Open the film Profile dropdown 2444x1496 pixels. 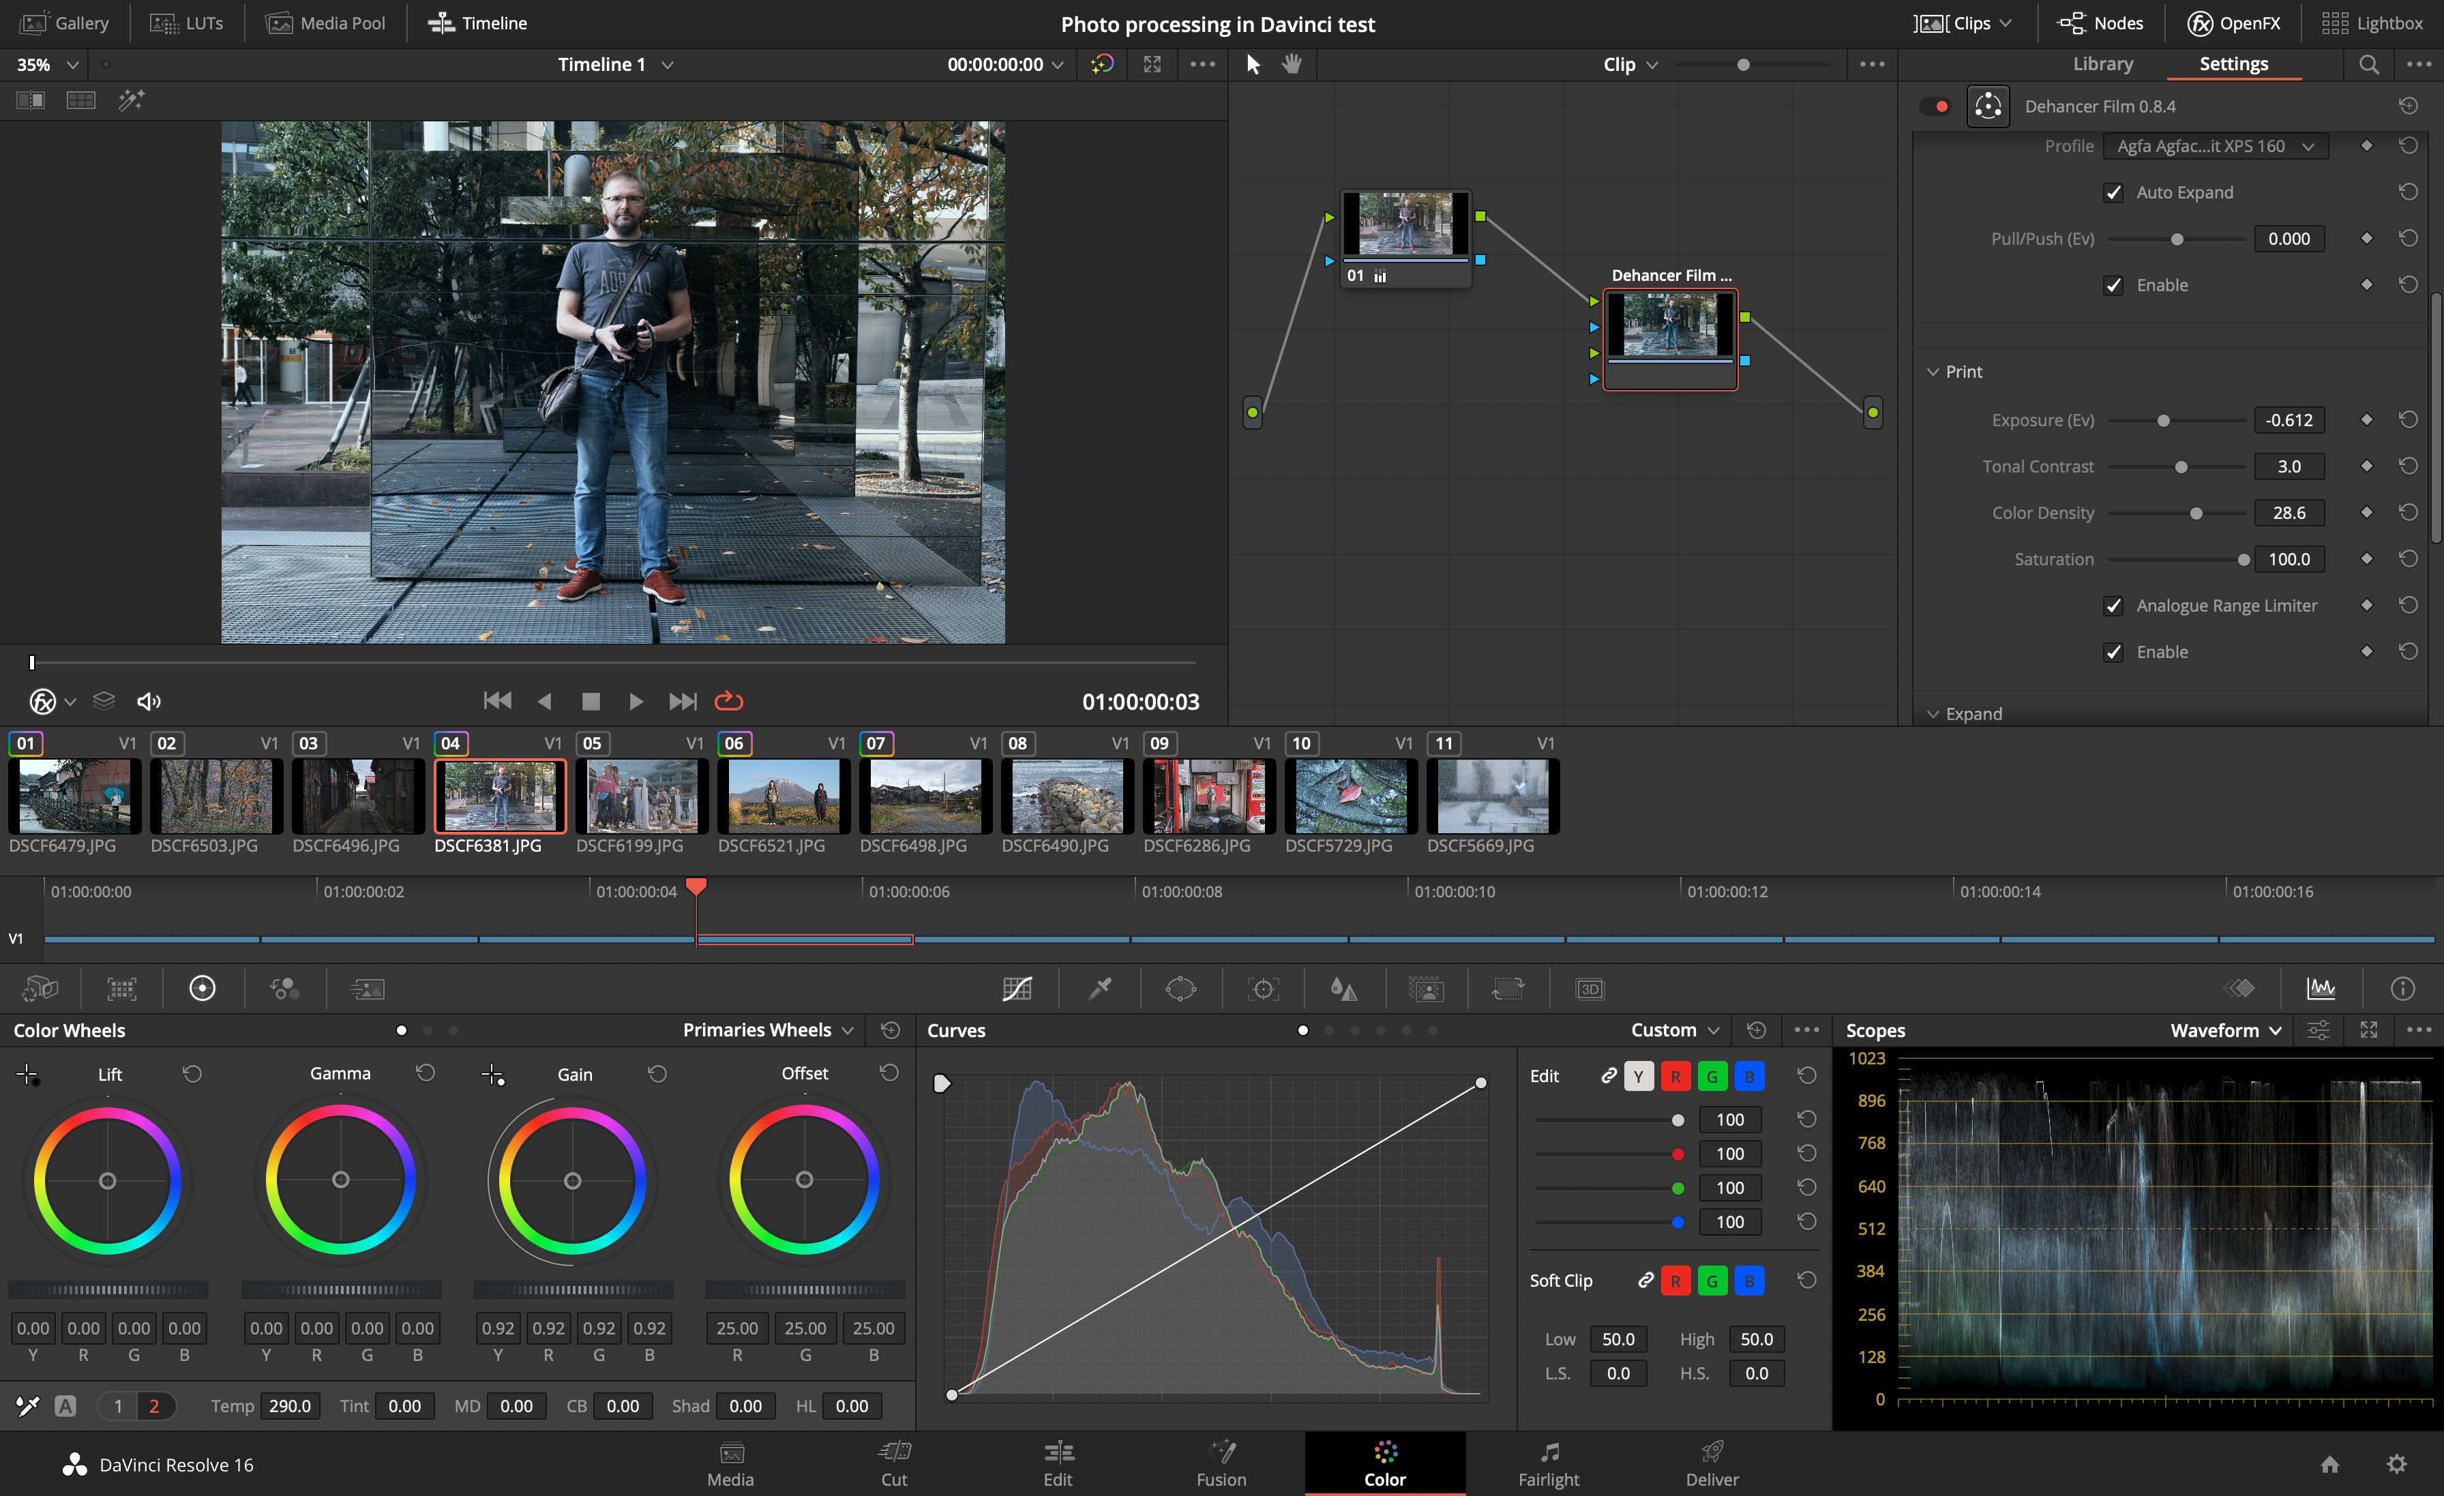pyautogui.click(x=2214, y=146)
